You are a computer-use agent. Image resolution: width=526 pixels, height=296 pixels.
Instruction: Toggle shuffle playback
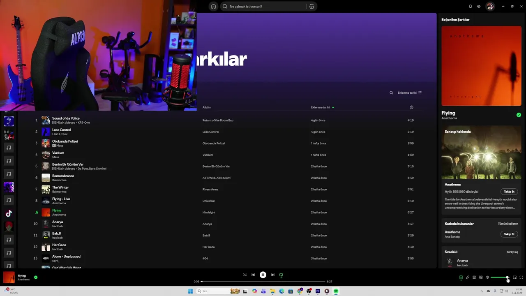[x=245, y=275]
